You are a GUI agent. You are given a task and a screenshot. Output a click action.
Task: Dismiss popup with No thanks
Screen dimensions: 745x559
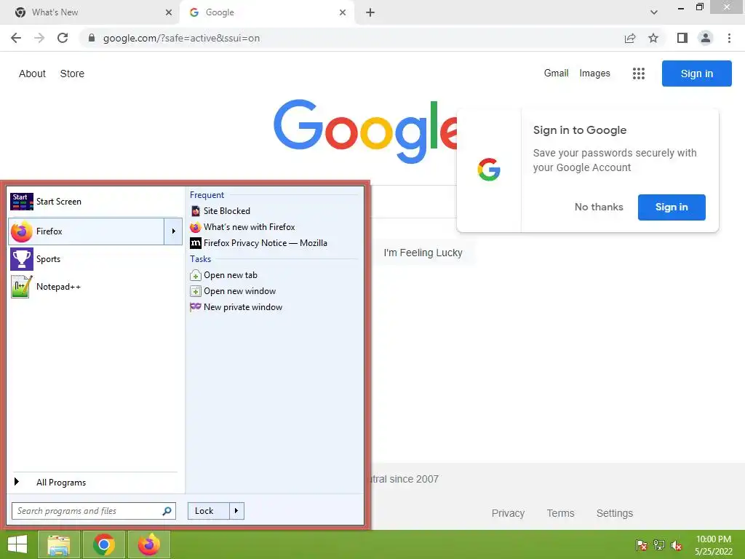tap(599, 207)
